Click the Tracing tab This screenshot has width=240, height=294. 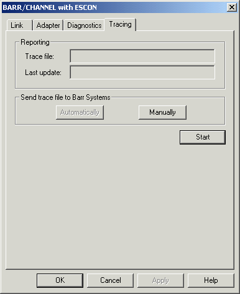(x=120, y=24)
